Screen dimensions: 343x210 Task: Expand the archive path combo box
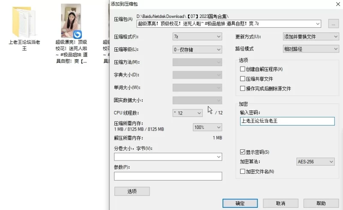[318, 23]
